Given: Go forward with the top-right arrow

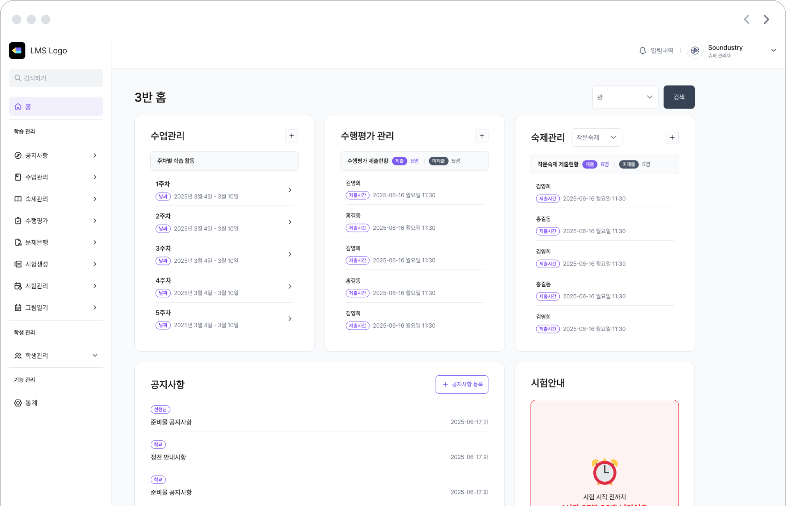Looking at the screenshot, I should 766,19.
